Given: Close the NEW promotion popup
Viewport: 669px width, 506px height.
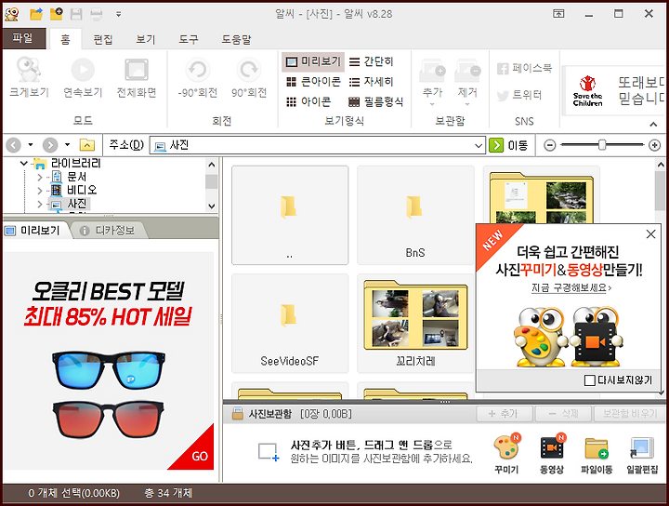Looking at the screenshot, I should pos(650,234).
